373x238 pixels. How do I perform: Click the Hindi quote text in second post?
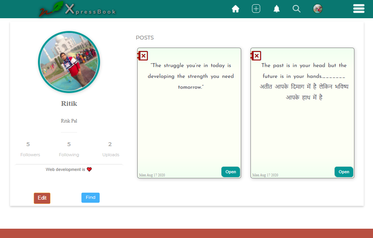click(x=304, y=92)
